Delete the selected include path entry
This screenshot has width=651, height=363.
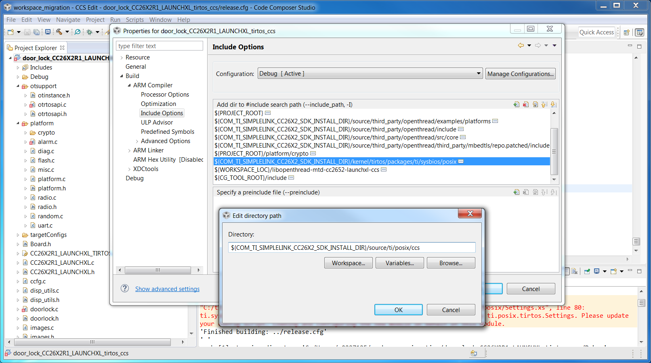pyautogui.click(x=526, y=104)
